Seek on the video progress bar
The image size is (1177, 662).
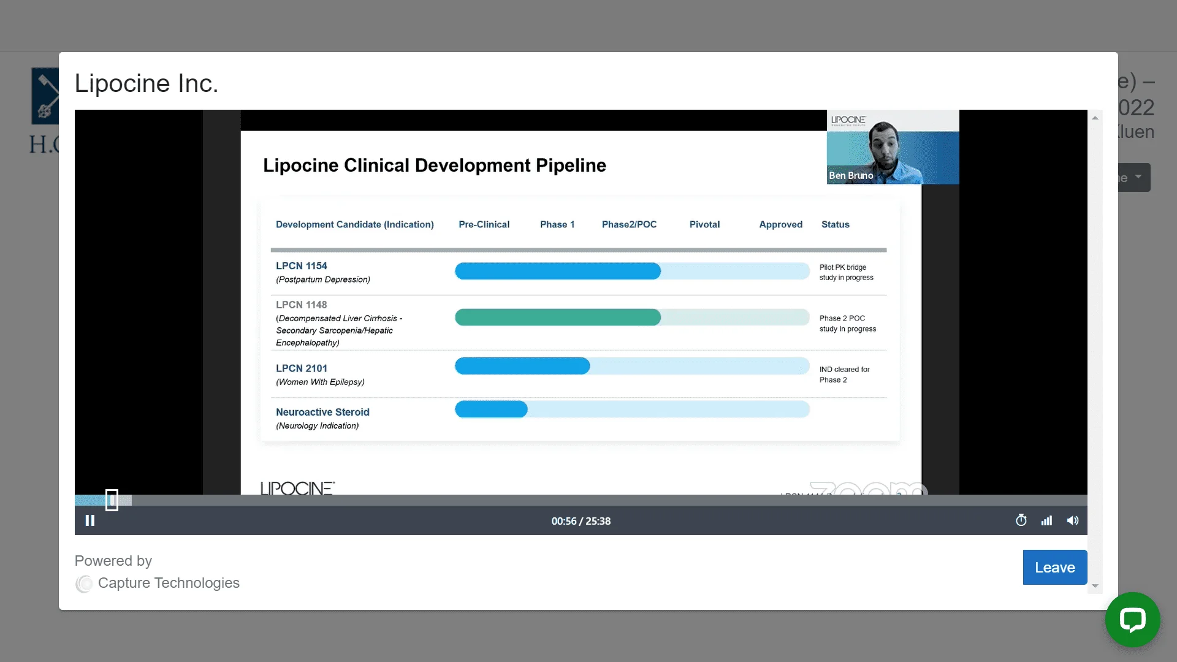tap(581, 500)
